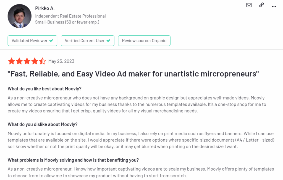Click the Verified Current User badge
This screenshot has width=283, height=180.
pyautogui.click(x=88, y=41)
